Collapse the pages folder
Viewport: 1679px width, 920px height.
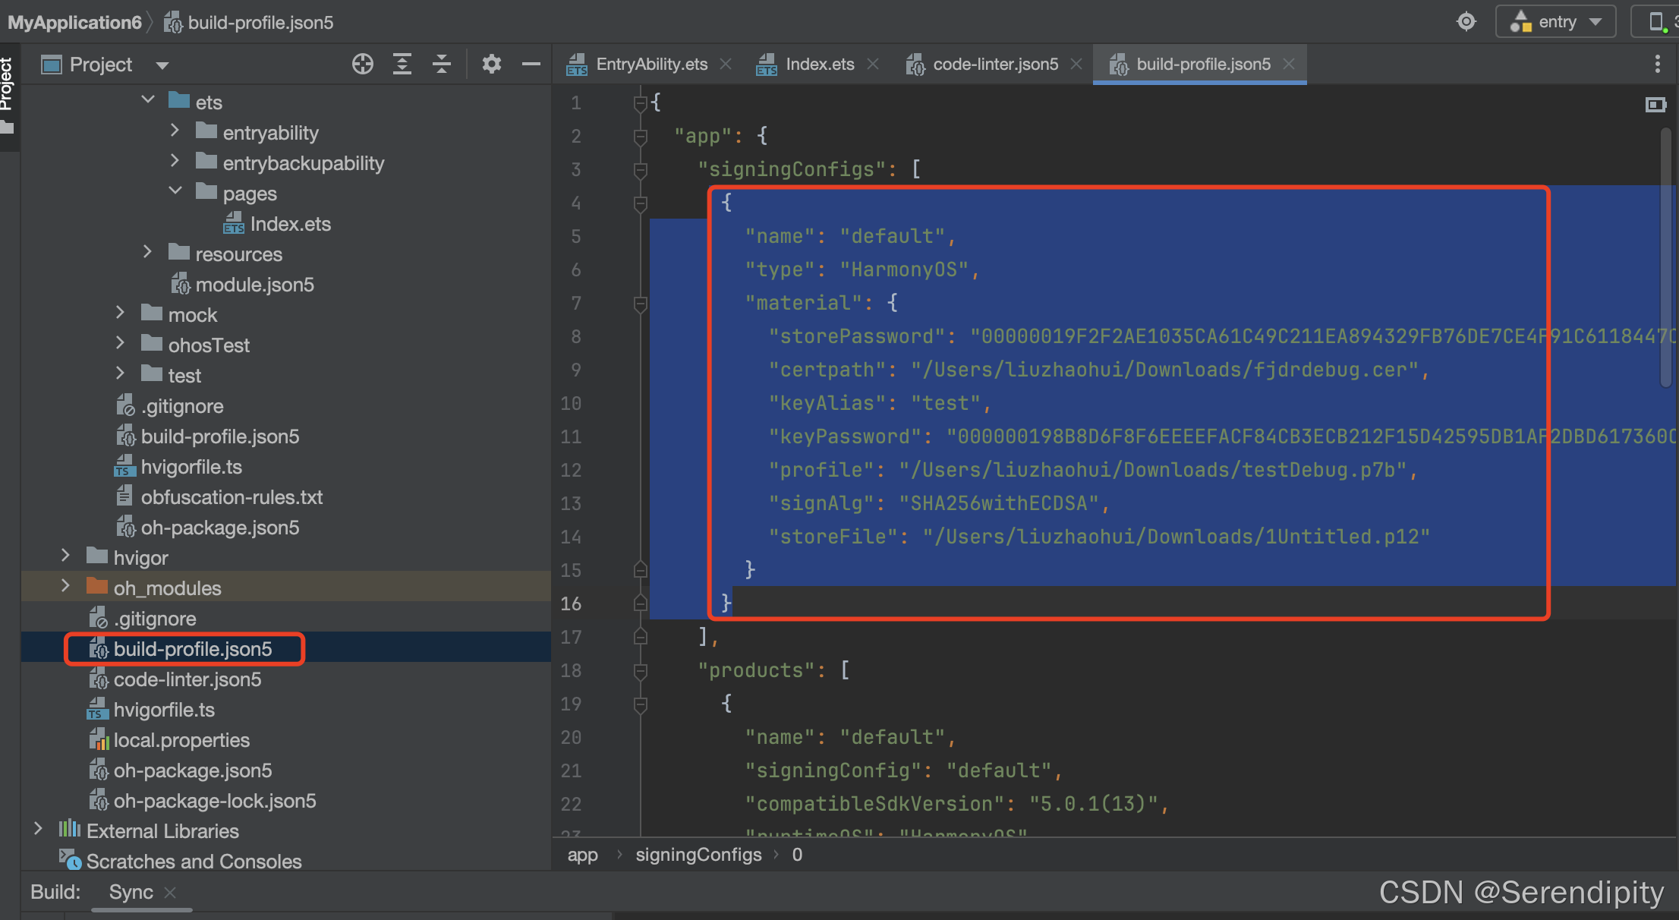(175, 191)
